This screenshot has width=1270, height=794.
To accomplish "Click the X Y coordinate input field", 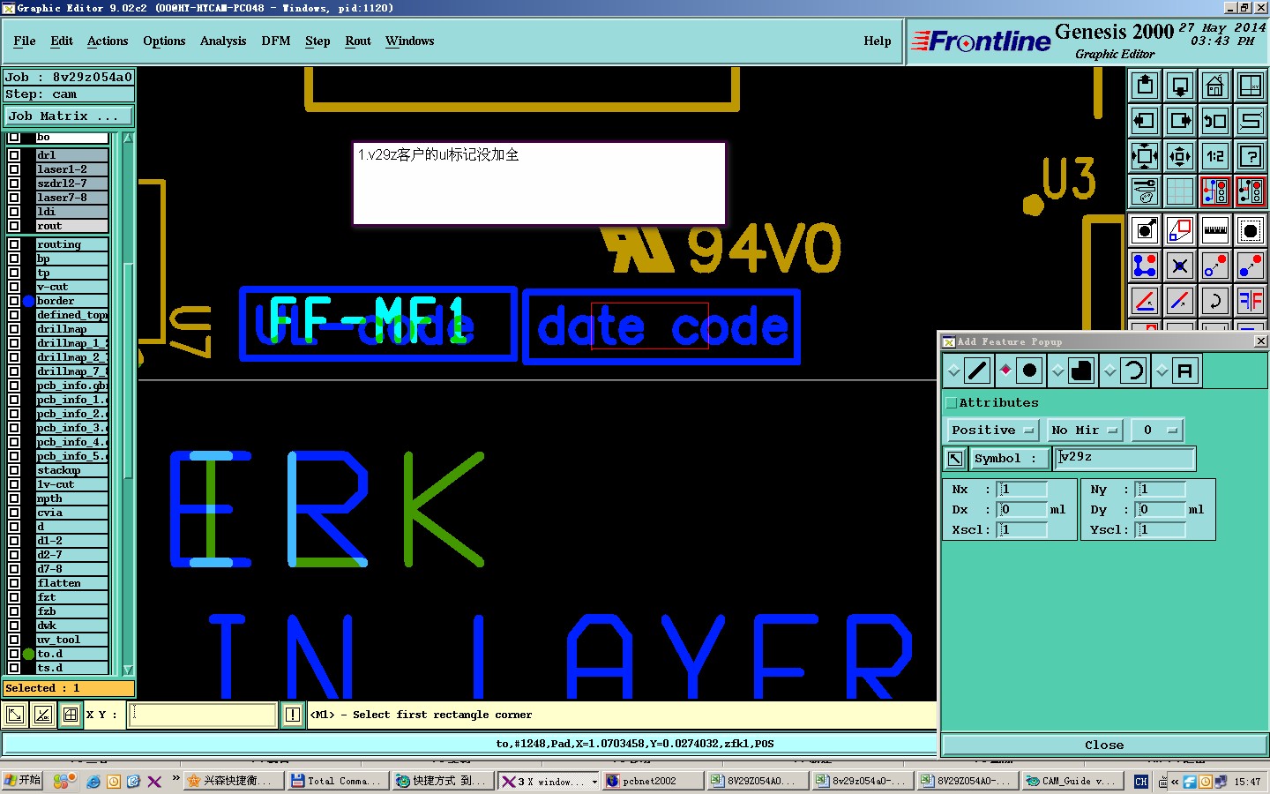I will [x=204, y=715].
